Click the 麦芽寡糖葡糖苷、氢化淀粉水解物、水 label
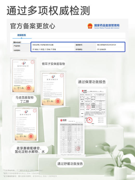Image resolution: width=135 pixels, height=180 pixels. click(30, 150)
